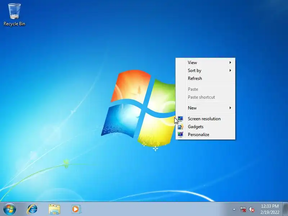Click the Screen resolution monitor icon
Viewport: 288px width, 216px height.
tap(180, 119)
